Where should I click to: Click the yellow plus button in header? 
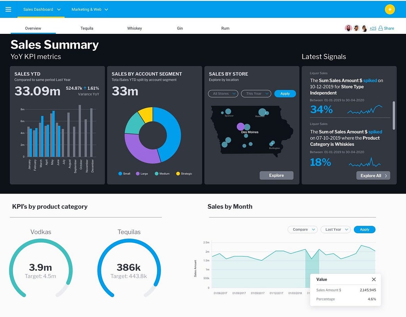[x=390, y=9]
